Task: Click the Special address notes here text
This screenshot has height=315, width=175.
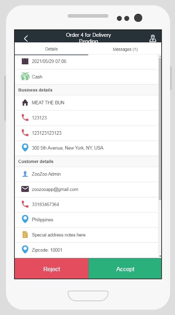Action: (x=59, y=235)
